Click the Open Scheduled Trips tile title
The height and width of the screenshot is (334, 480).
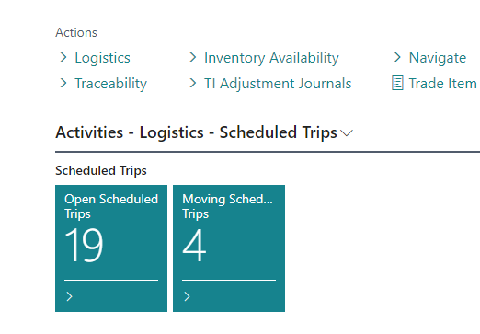[111, 206]
